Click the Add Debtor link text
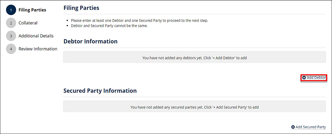This screenshot has width=332, height=134. pos(316,78)
